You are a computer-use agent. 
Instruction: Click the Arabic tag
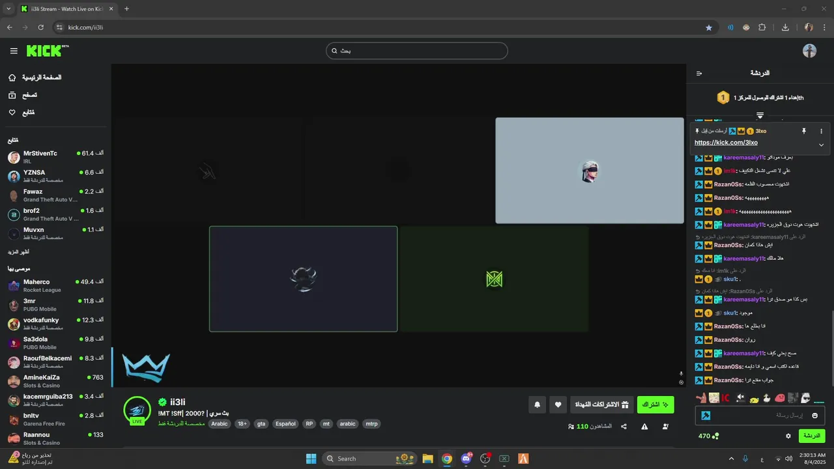[x=220, y=423]
